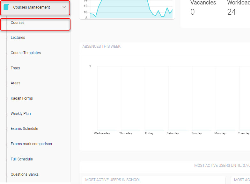Image resolution: width=250 pixels, height=184 pixels.
Task: View the Full Schedule page
Action: tap(22, 159)
